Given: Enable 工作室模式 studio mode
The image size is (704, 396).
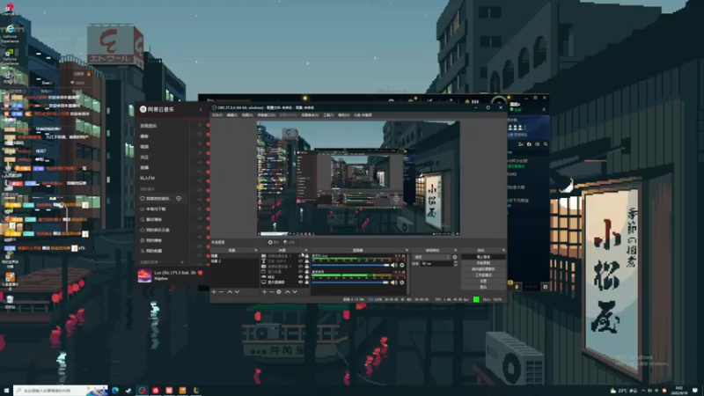Looking at the screenshot, I should coord(483,275).
